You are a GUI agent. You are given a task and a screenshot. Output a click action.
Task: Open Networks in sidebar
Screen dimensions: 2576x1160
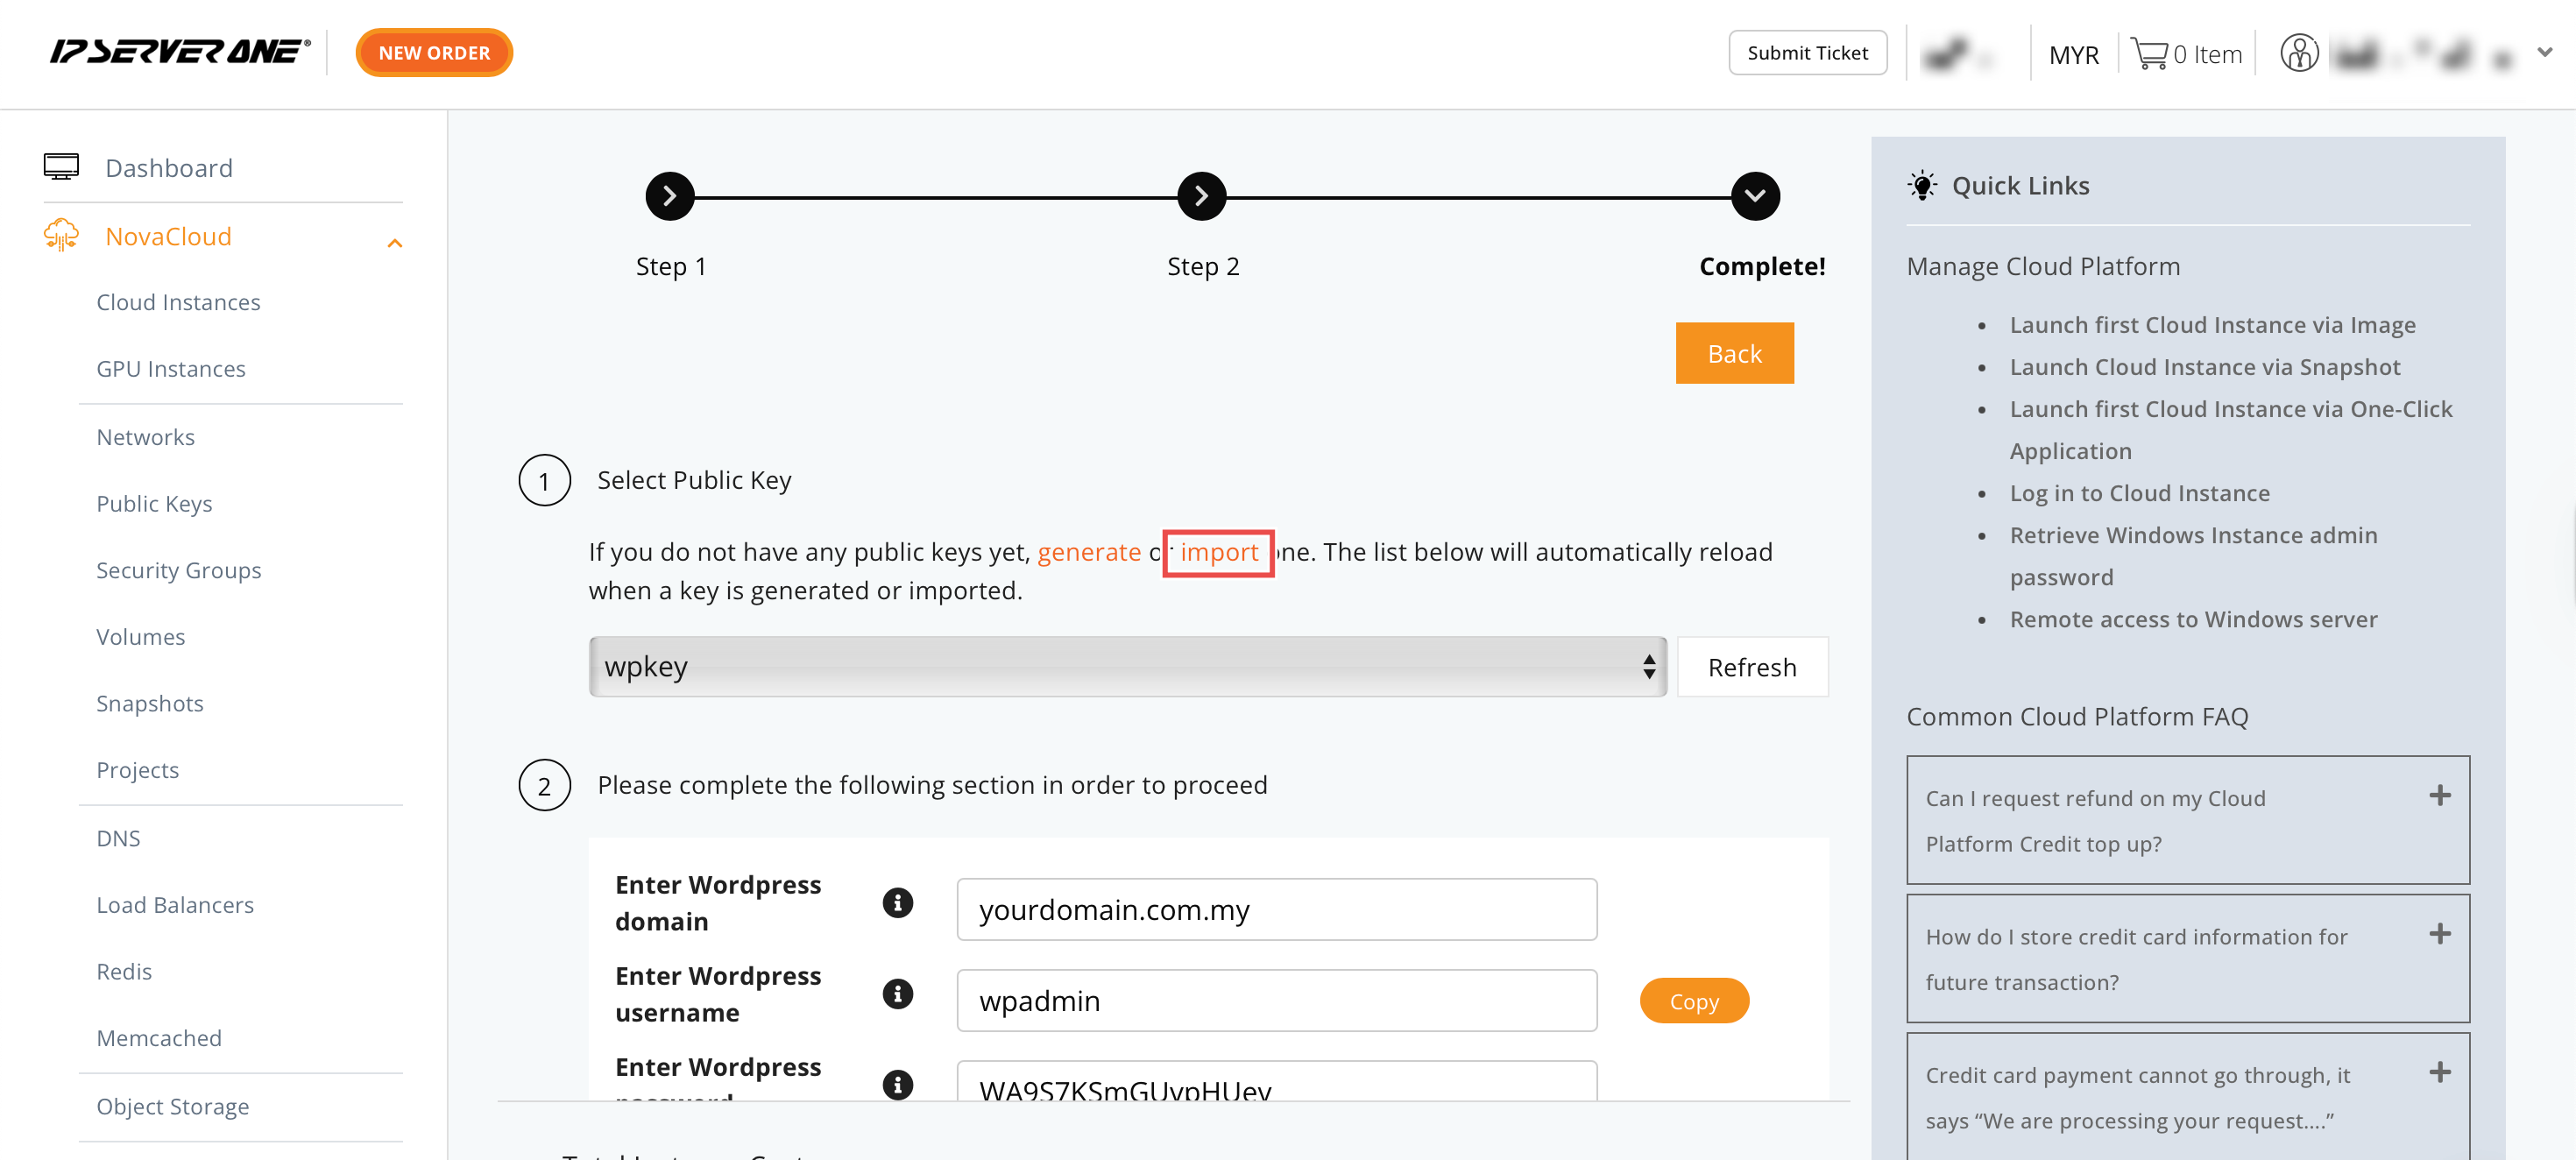tap(145, 437)
